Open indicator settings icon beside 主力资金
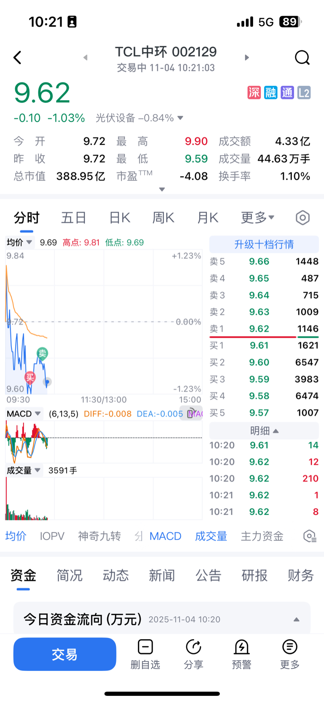The image size is (324, 703). click(x=310, y=536)
